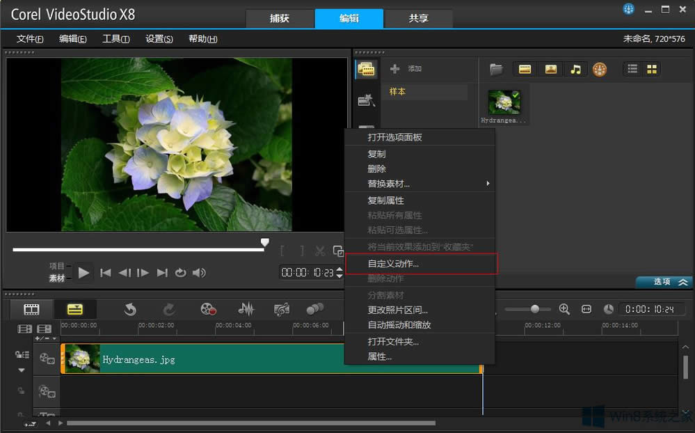Click the timeline zoom level slider

click(x=534, y=309)
